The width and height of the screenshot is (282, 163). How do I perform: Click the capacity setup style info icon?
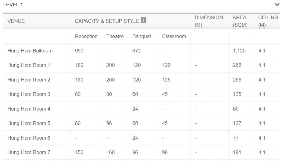point(143,20)
